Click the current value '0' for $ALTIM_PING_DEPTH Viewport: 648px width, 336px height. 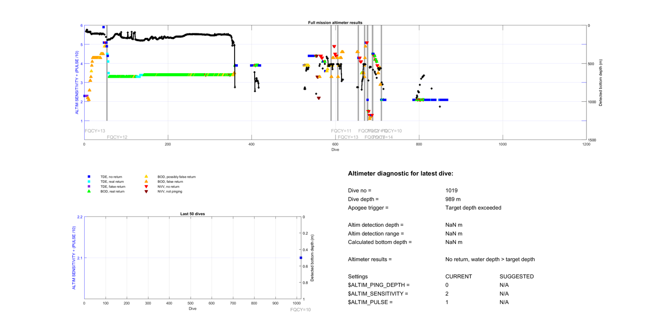click(x=447, y=285)
